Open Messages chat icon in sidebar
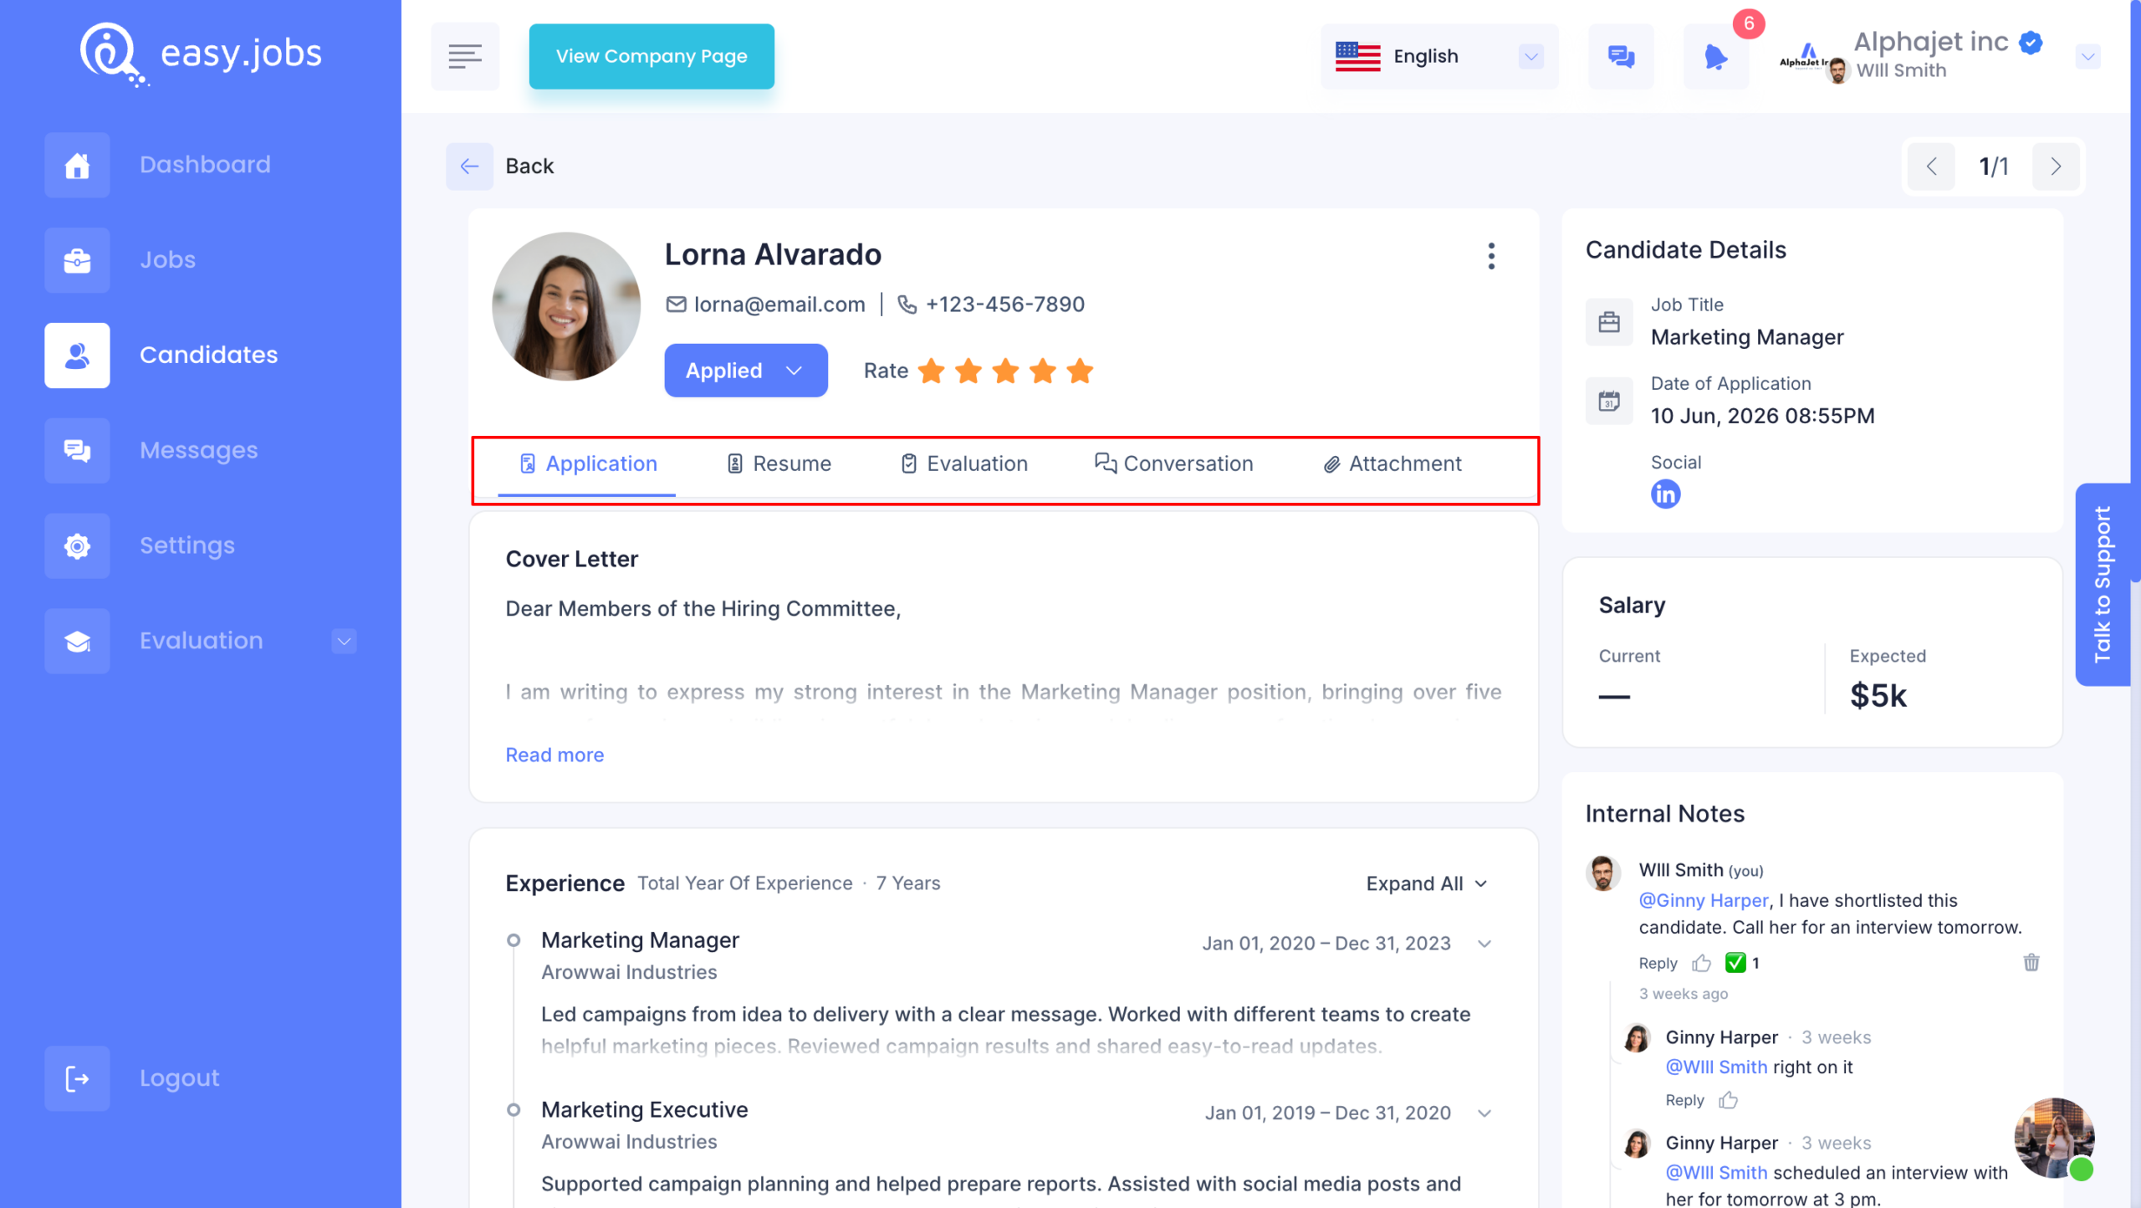The width and height of the screenshot is (2141, 1208). (x=77, y=451)
